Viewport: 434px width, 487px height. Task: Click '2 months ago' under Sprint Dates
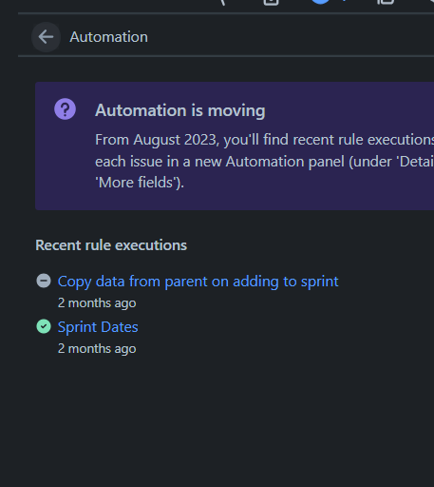pyautogui.click(x=97, y=349)
